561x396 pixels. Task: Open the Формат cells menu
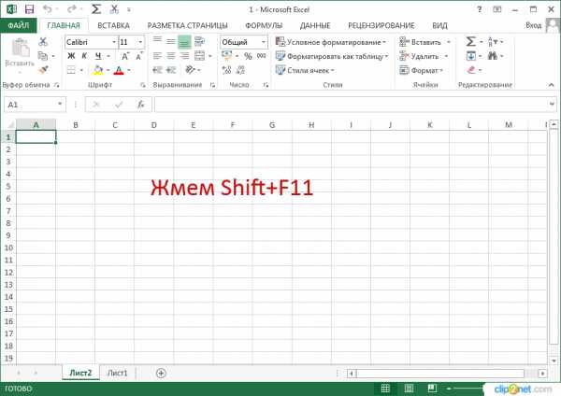(421, 70)
